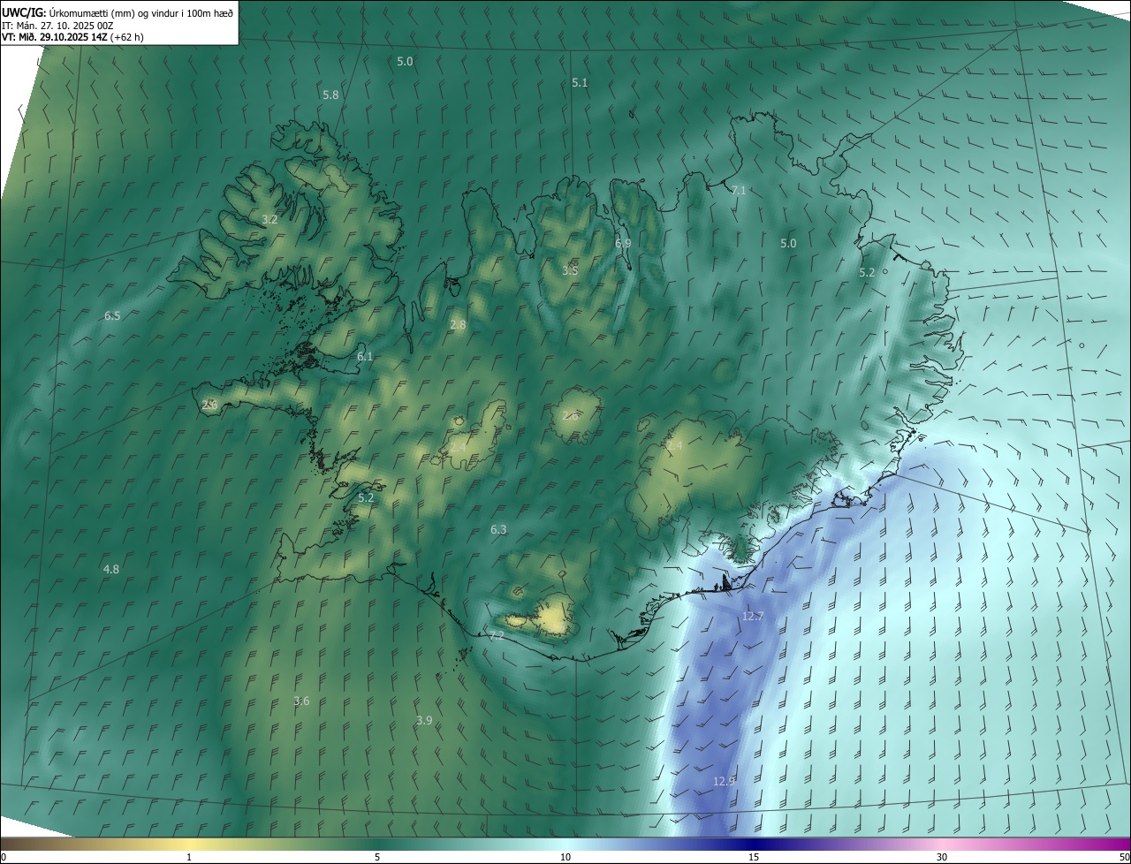1131x864 pixels.
Task: Click the 10 label on the color scale
Action: point(565,857)
